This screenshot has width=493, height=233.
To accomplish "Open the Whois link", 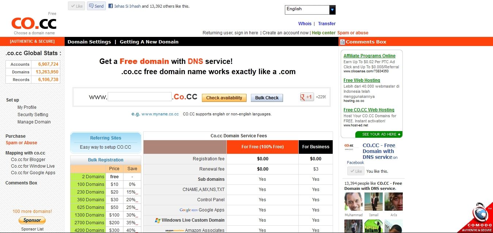I will click(x=305, y=24).
